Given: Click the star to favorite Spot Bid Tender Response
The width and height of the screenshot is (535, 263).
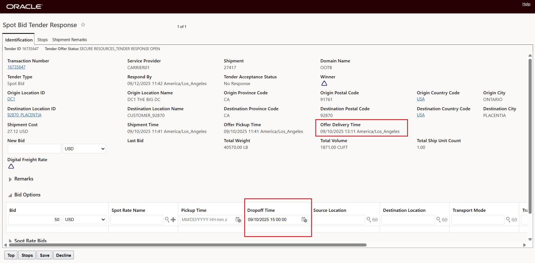Looking at the screenshot, I should click(x=83, y=25).
